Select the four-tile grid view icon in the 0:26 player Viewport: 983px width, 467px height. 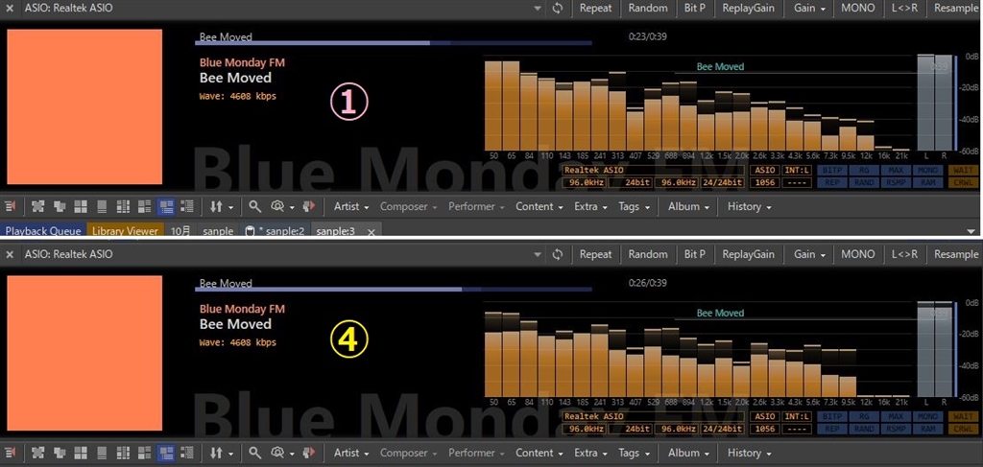(x=81, y=453)
